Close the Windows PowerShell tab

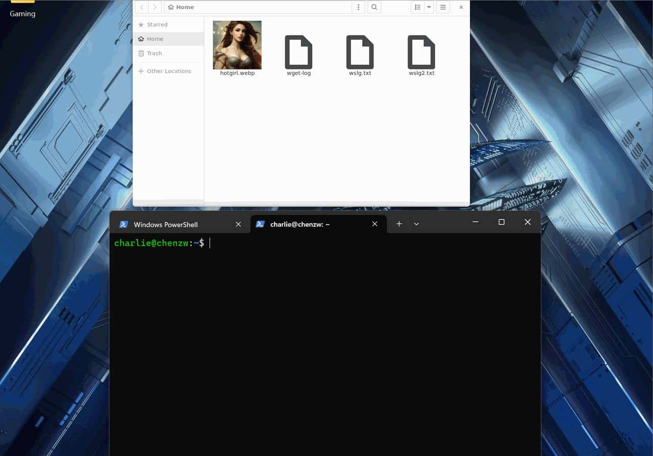(238, 224)
